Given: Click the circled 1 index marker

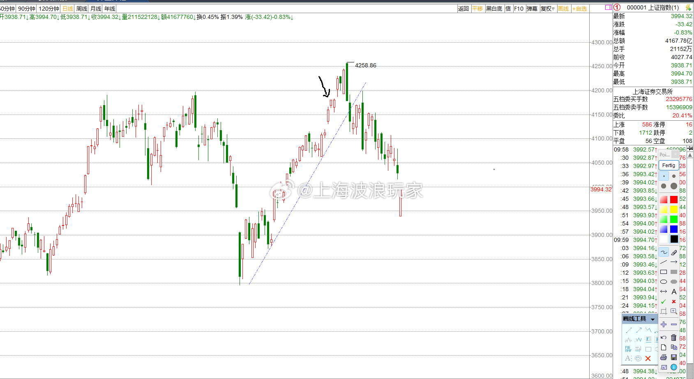Looking at the screenshot, I should pyautogui.click(x=617, y=7).
